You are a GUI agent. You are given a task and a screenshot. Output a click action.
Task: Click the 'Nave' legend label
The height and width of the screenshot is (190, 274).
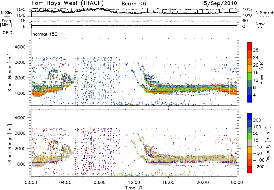pyautogui.click(x=261, y=24)
